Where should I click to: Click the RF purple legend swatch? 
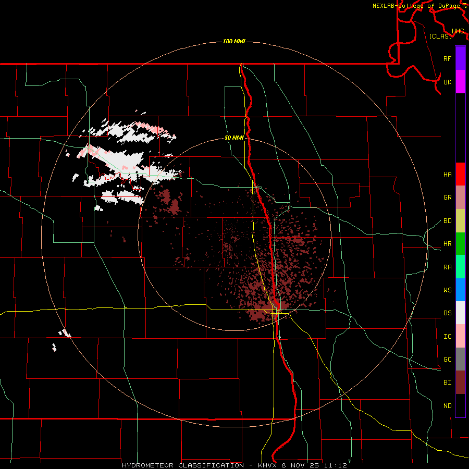click(x=460, y=58)
